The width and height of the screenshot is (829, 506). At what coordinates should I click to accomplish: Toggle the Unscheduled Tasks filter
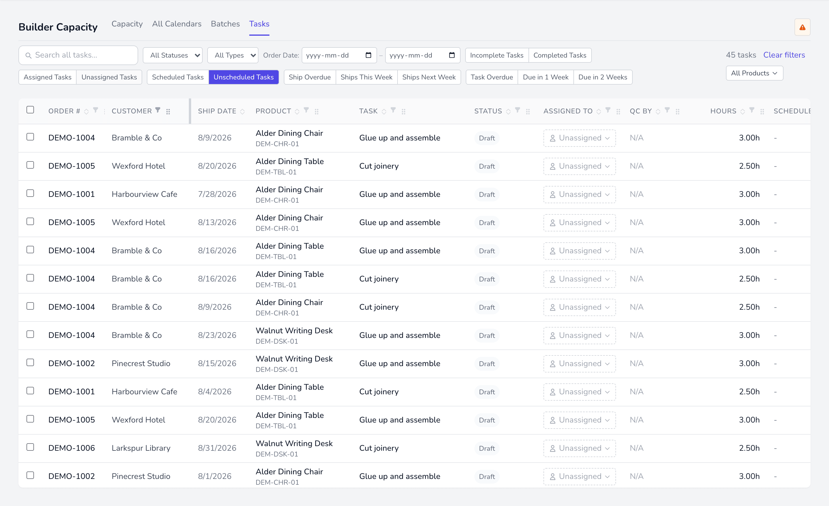244,77
